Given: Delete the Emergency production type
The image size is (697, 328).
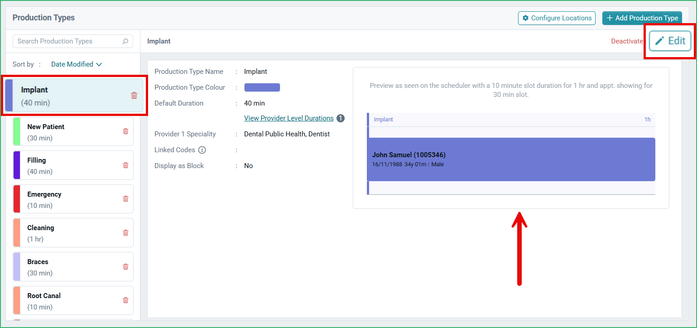Looking at the screenshot, I should (126, 198).
